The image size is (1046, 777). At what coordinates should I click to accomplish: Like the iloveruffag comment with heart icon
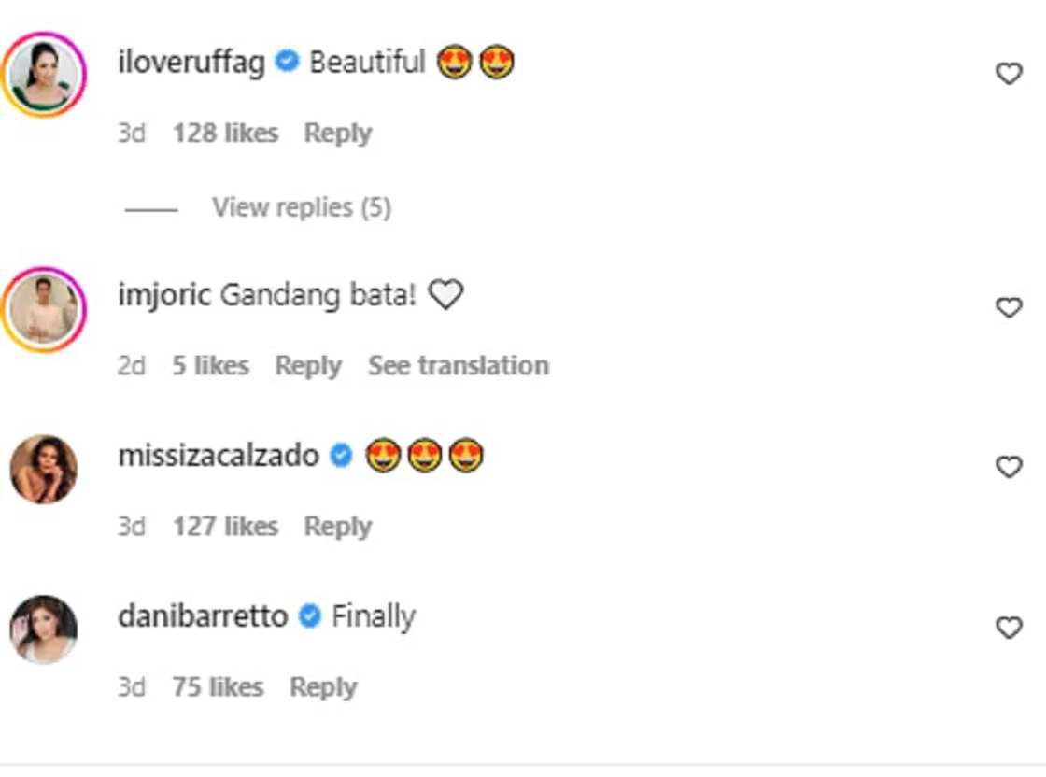click(x=1009, y=74)
